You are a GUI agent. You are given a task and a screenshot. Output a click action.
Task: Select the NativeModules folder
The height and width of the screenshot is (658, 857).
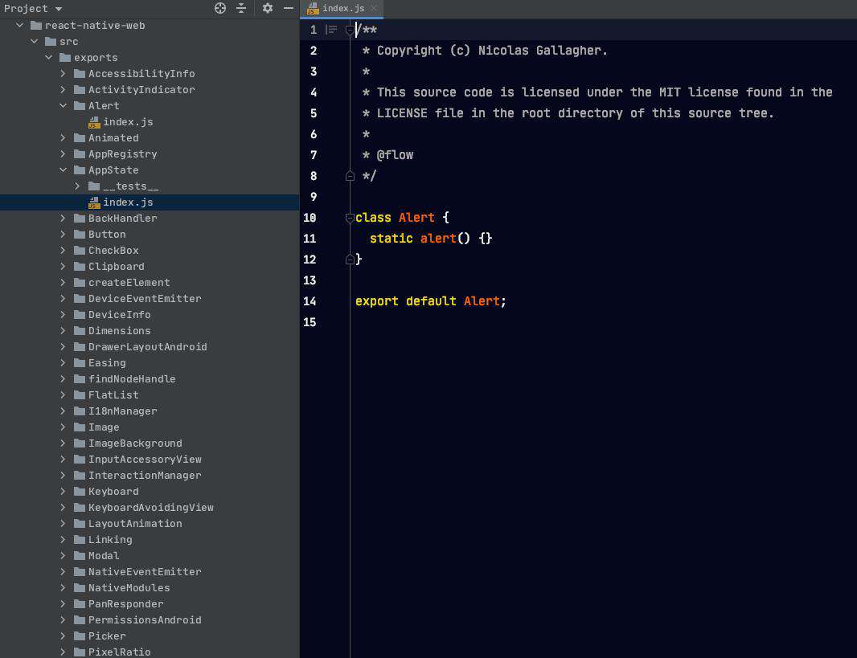(x=129, y=587)
